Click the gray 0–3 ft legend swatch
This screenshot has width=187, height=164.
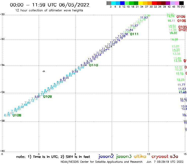click(109, 3)
